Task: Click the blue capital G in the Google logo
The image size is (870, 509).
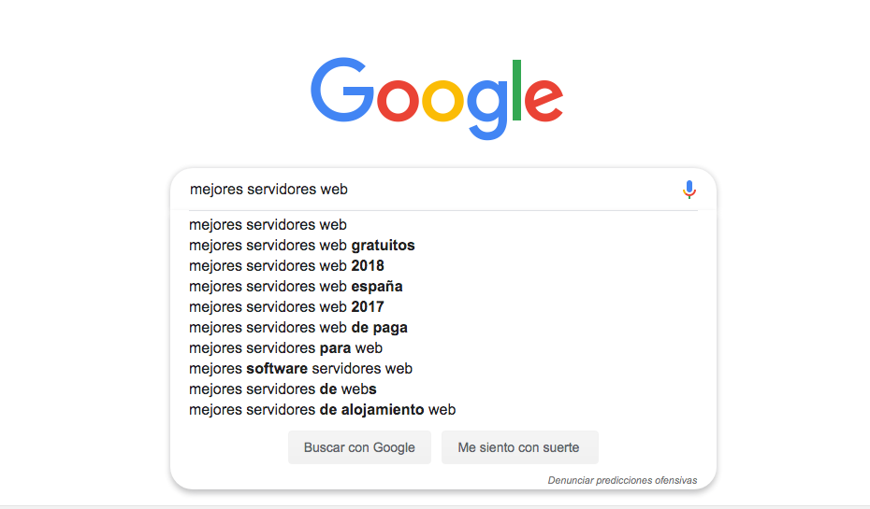Action: tap(342, 92)
